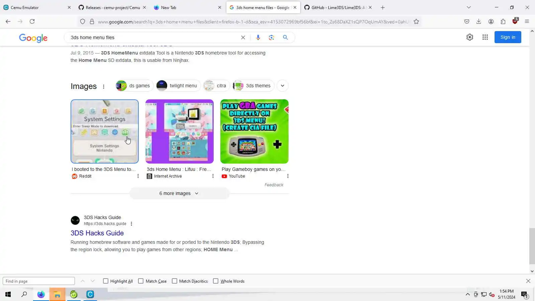Viewport: 535px width, 301px height.
Task: Click the page vertical scrollbar thumb
Action: coord(532,246)
